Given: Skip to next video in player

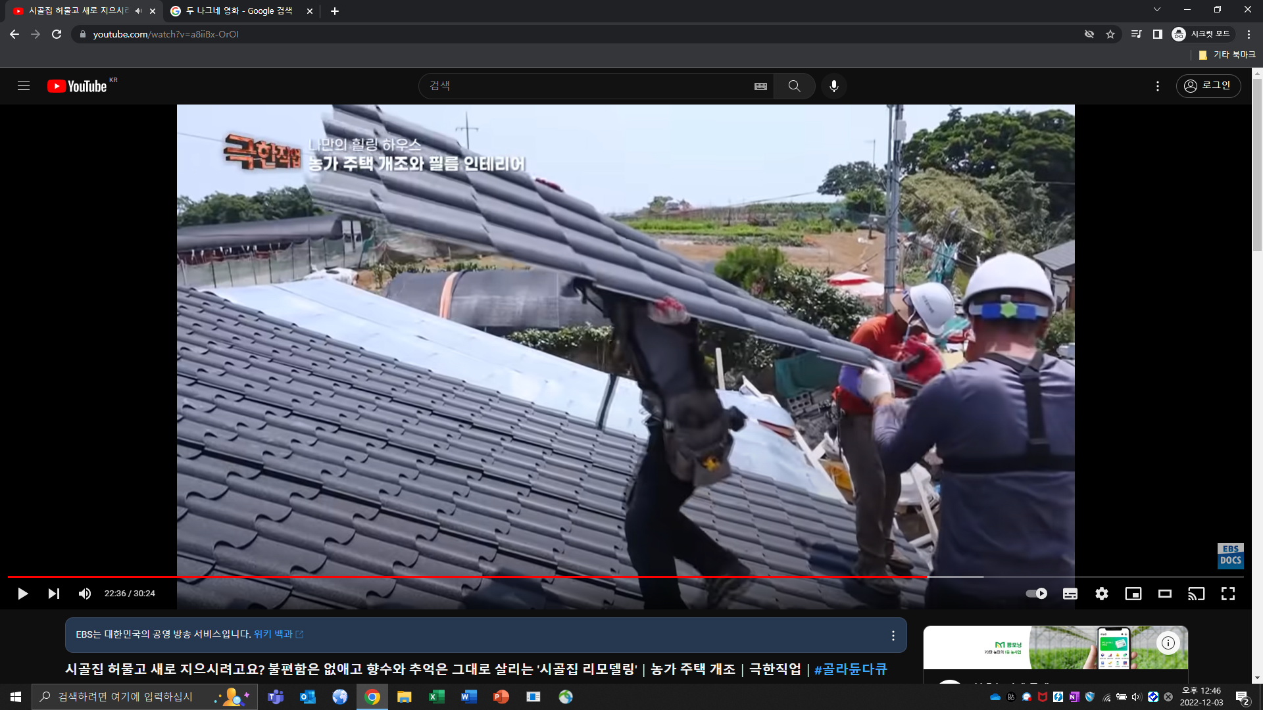Looking at the screenshot, I should [x=54, y=594].
